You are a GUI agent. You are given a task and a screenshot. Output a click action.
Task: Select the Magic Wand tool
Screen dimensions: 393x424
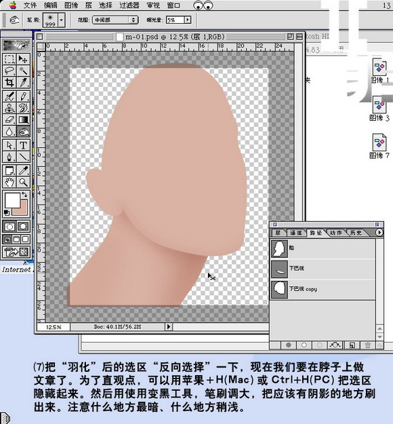click(23, 71)
